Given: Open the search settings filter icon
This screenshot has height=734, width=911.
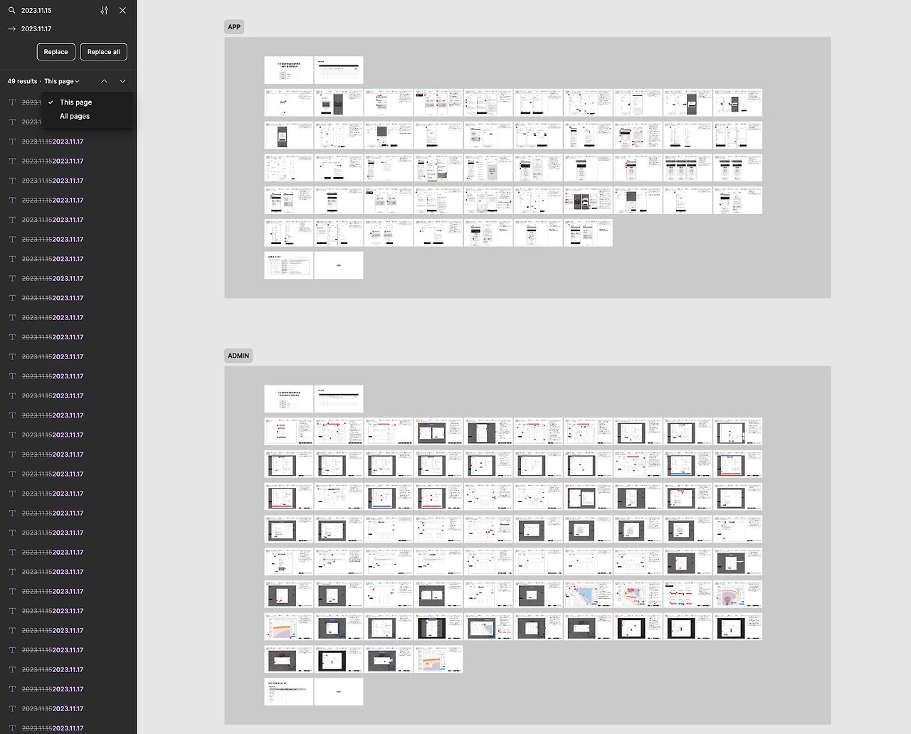Looking at the screenshot, I should coord(105,11).
